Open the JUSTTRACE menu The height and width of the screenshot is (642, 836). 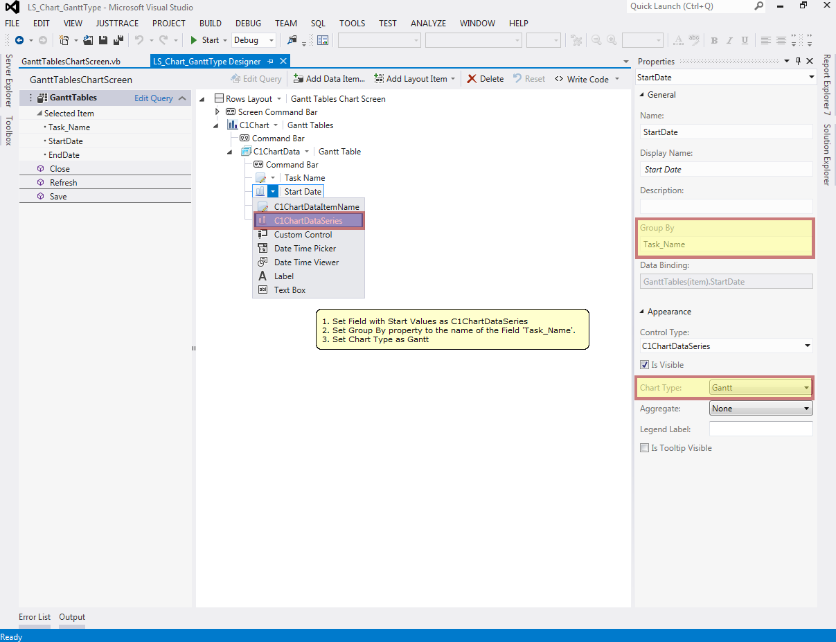coord(117,23)
